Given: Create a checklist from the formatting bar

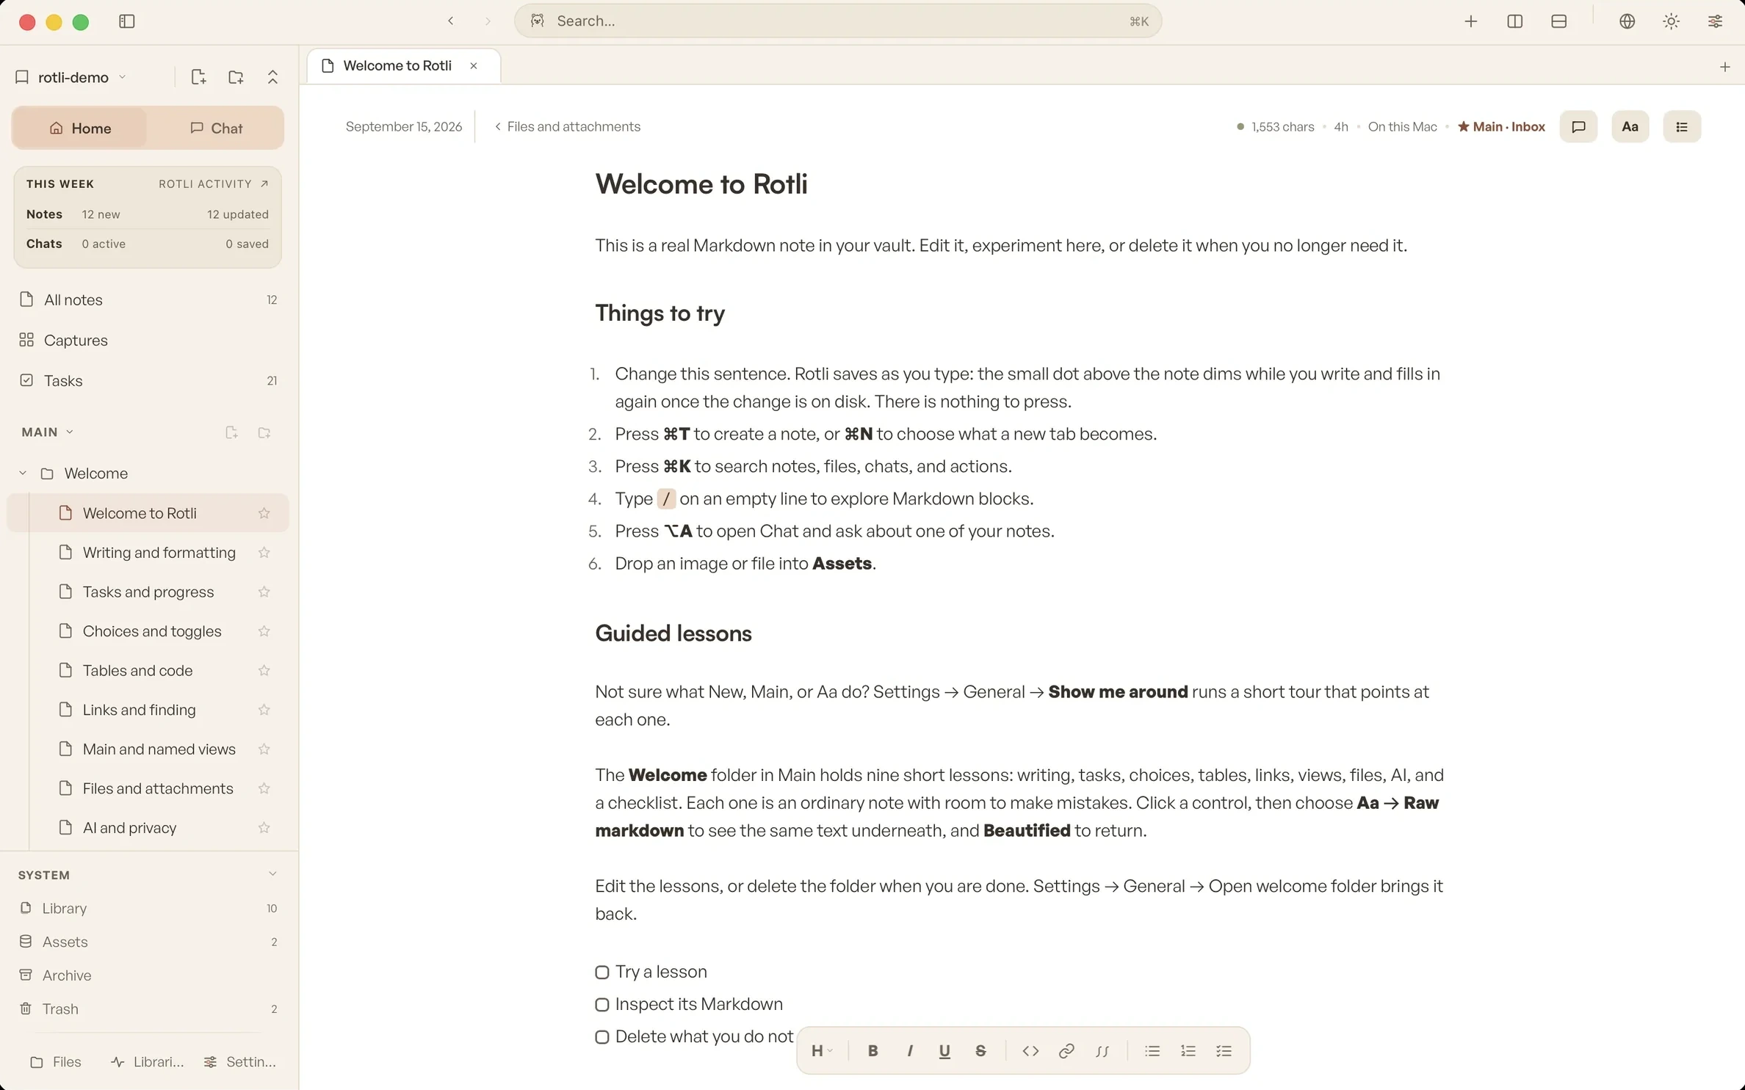Looking at the screenshot, I should point(1224,1050).
